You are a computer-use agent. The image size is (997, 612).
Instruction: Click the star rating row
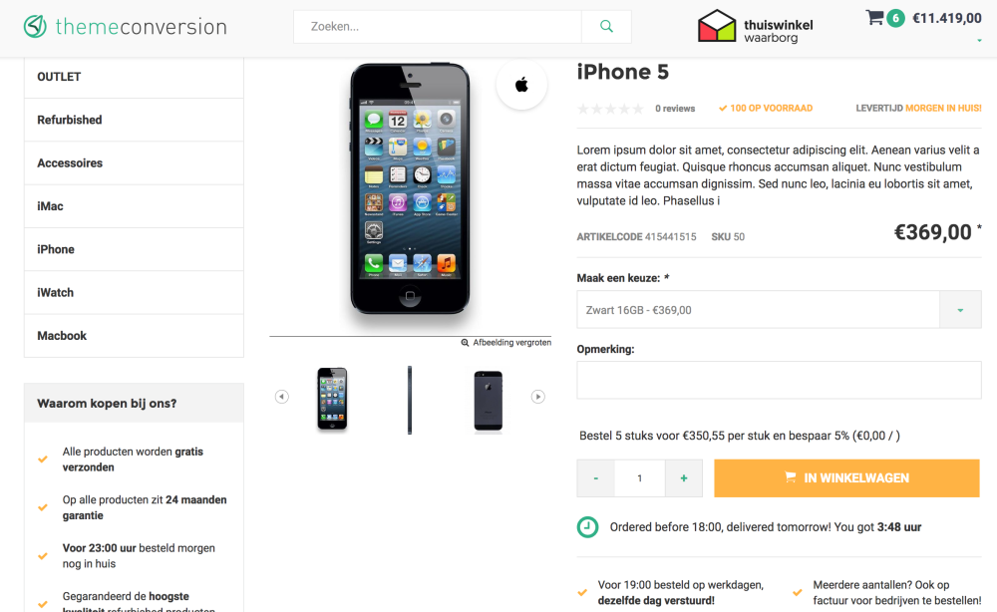tap(610, 109)
